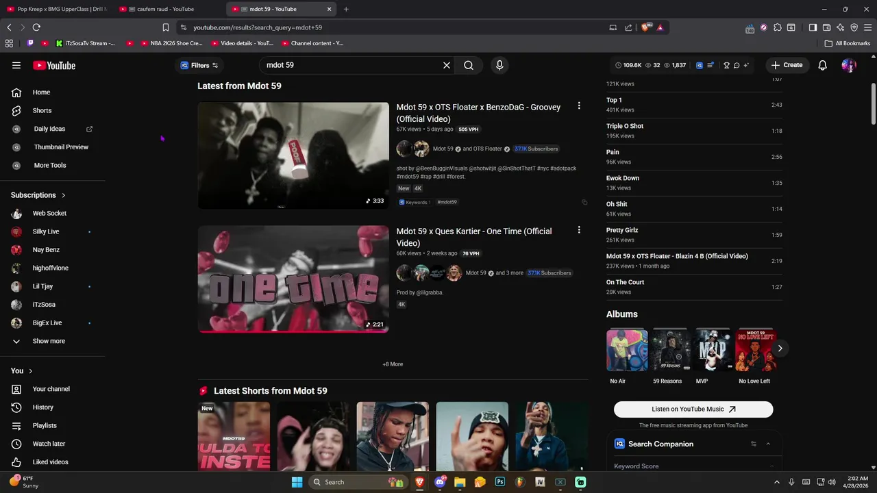Open the All Bookmarks folder
The width and height of the screenshot is (877, 493).
pos(848,43)
